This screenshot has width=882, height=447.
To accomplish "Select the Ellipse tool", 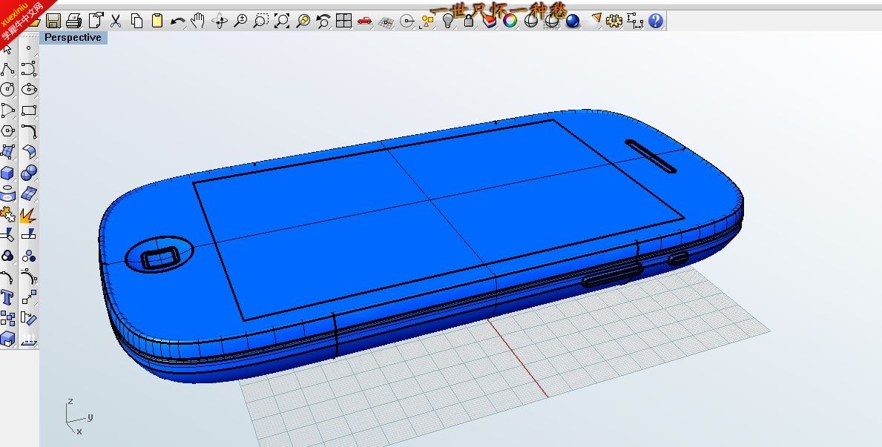I will coord(29,90).
